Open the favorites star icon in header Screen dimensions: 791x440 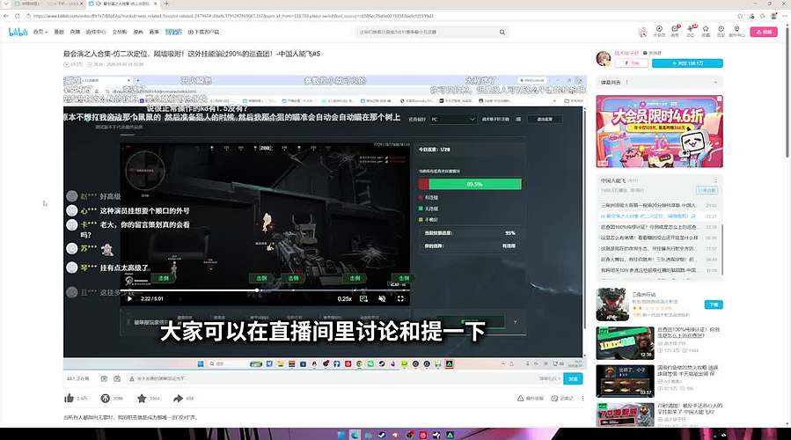tap(706, 31)
